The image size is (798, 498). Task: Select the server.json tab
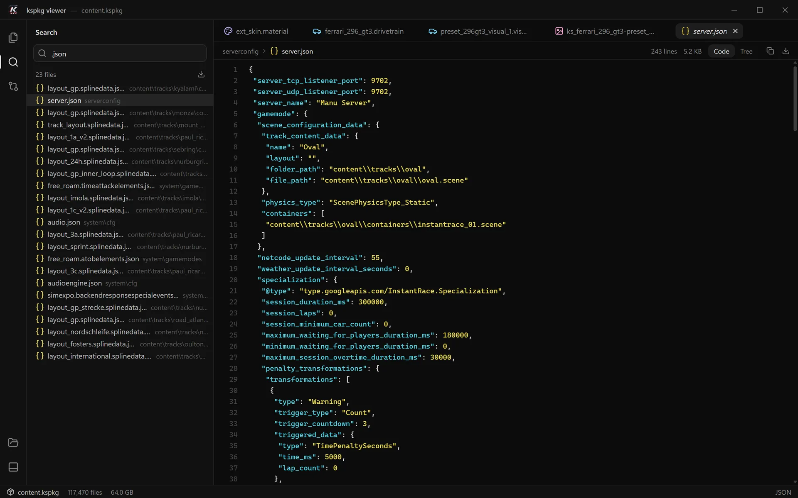point(709,31)
